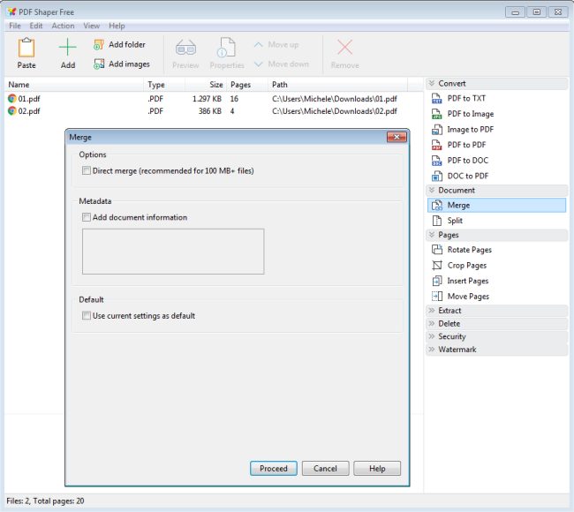
Task: Tick Use current settings as default
Action: (87, 315)
